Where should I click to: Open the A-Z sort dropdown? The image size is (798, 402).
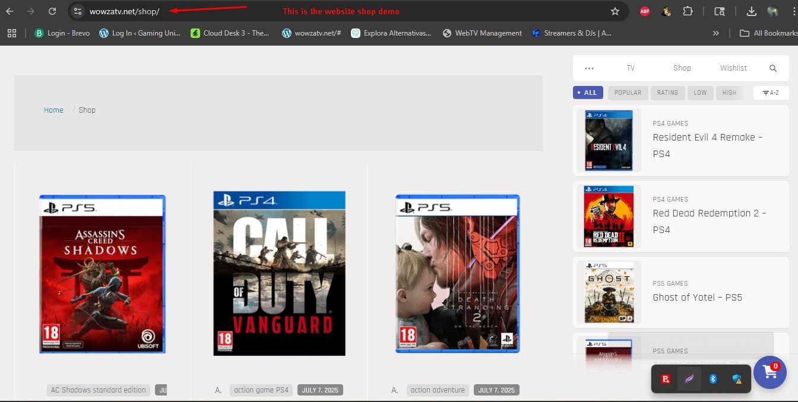(771, 92)
